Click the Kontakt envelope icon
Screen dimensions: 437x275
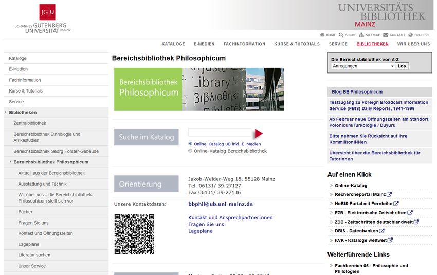coord(386,35)
